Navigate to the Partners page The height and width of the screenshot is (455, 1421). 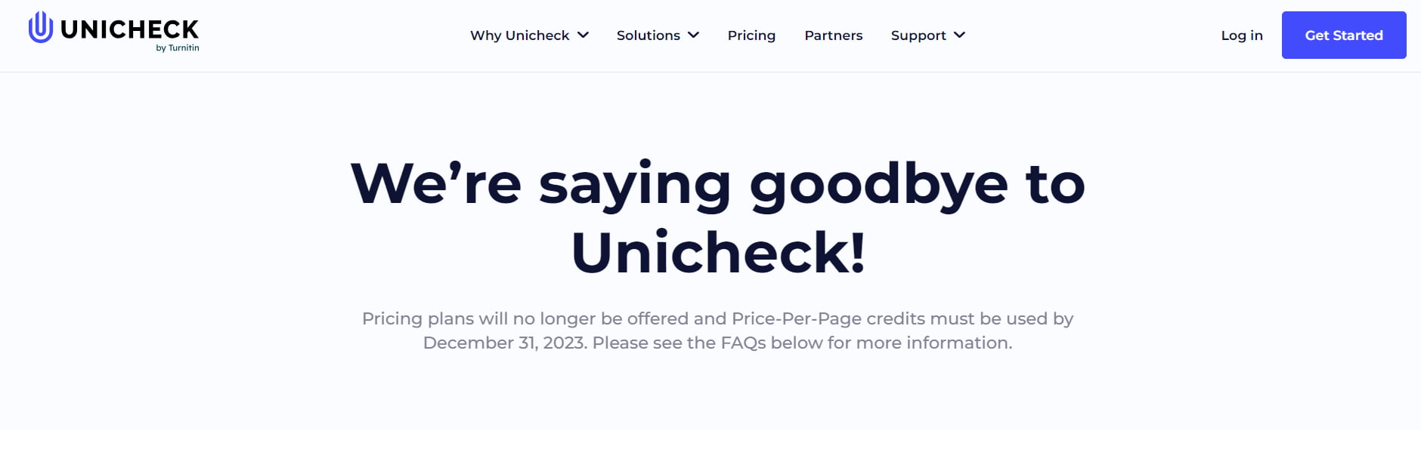834,35
